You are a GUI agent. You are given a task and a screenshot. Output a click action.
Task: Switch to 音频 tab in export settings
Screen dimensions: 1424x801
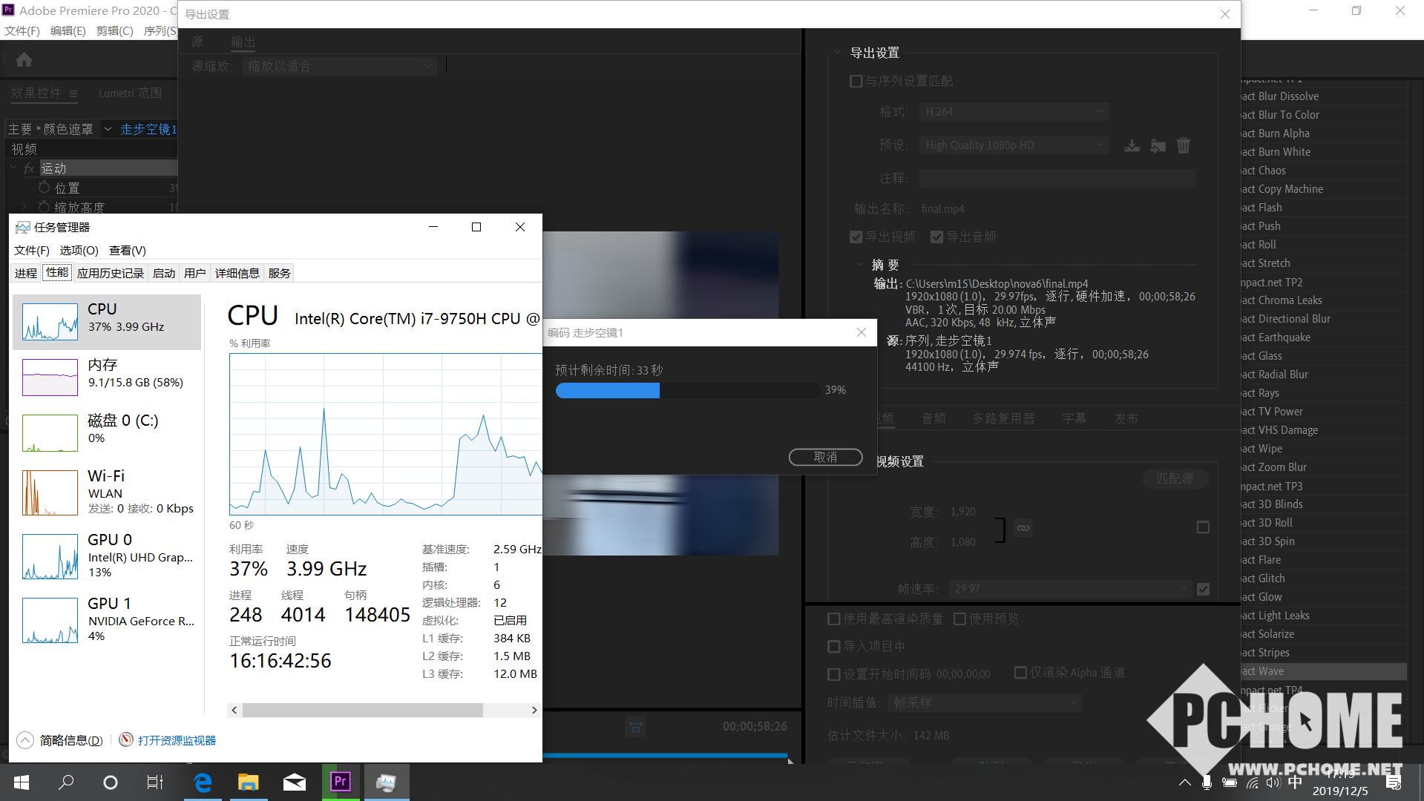[x=934, y=418]
